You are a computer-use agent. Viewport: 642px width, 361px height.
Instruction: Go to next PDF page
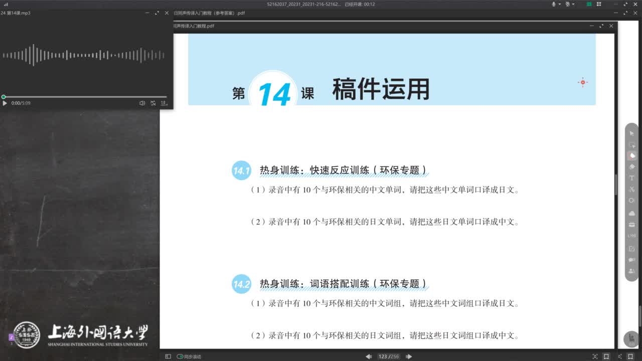tap(409, 356)
